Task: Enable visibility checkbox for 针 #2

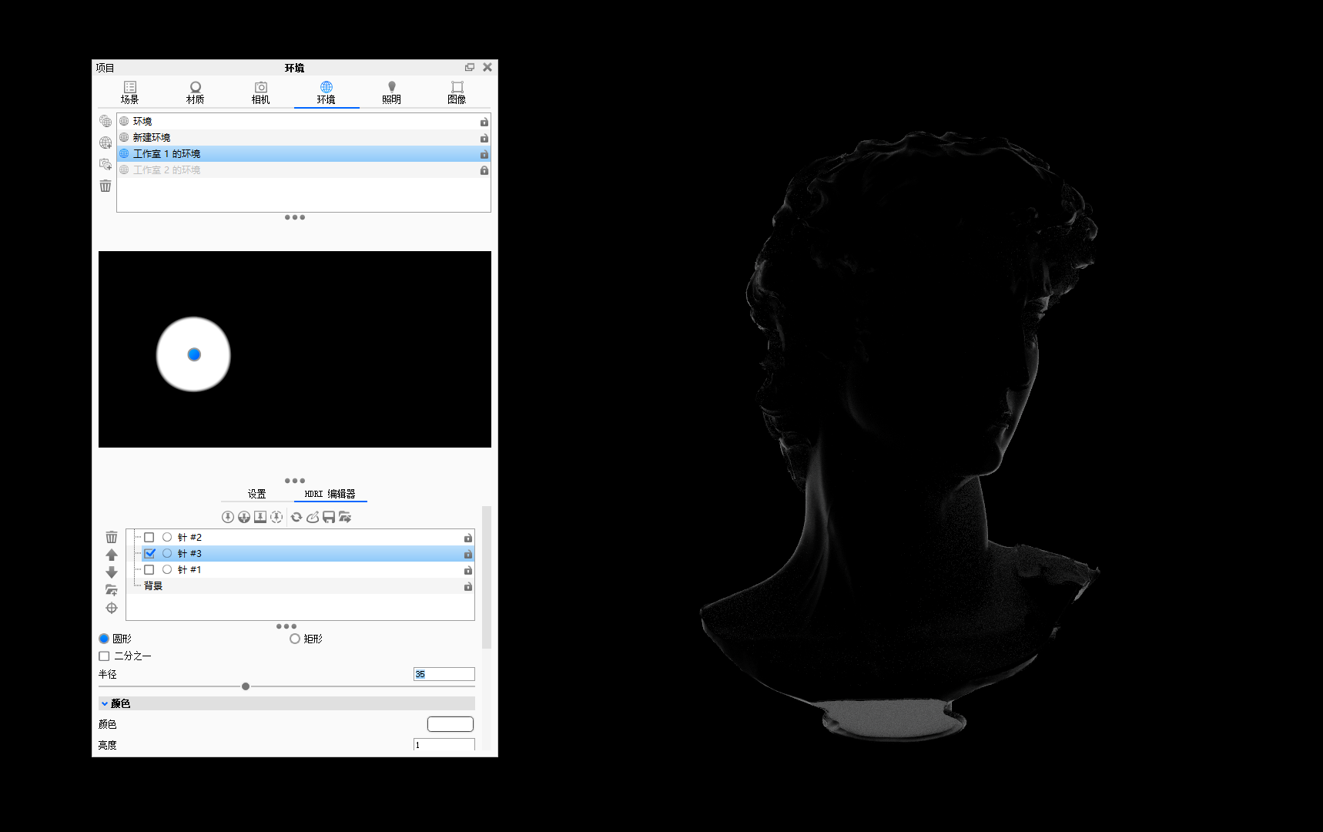Action: click(149, 537)
